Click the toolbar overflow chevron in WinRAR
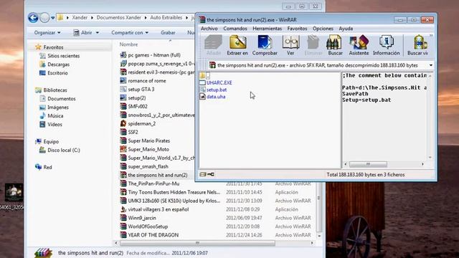 click(x=431, y=36)
